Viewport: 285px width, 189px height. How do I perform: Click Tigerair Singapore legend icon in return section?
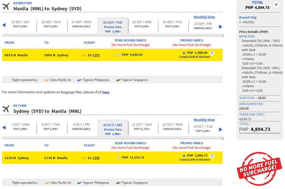118,183
